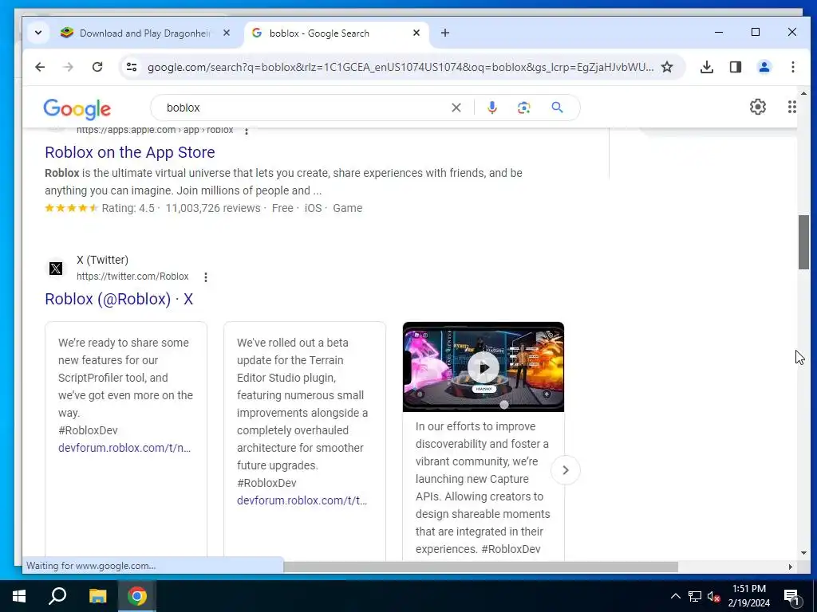Click the https://twitter.com/Roblox URL text

132,277
